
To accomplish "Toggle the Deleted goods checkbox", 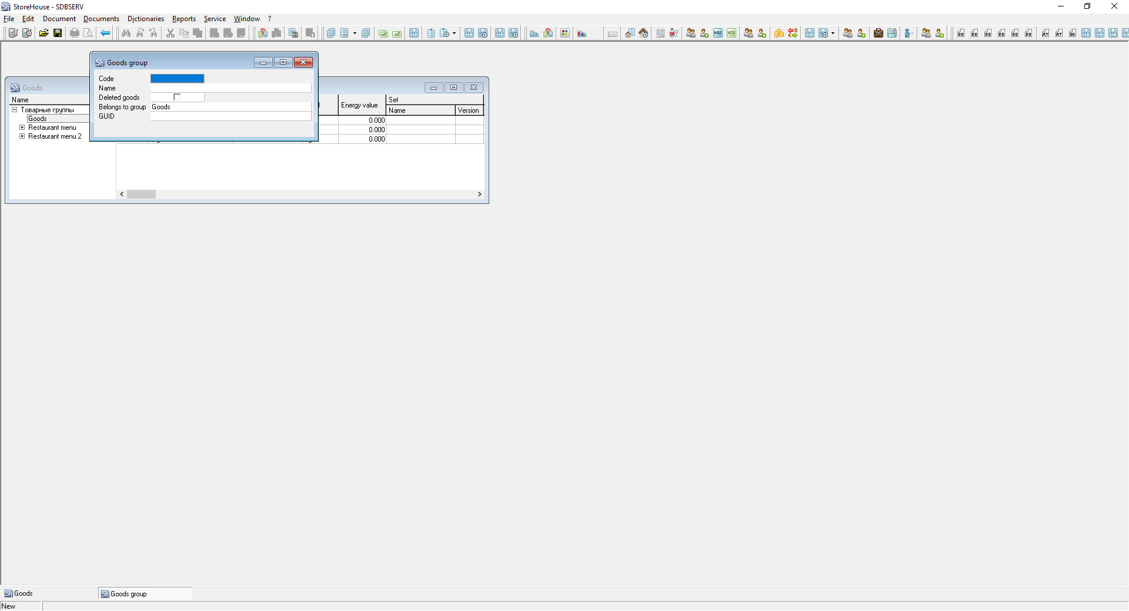I will [x=177, y=97].
